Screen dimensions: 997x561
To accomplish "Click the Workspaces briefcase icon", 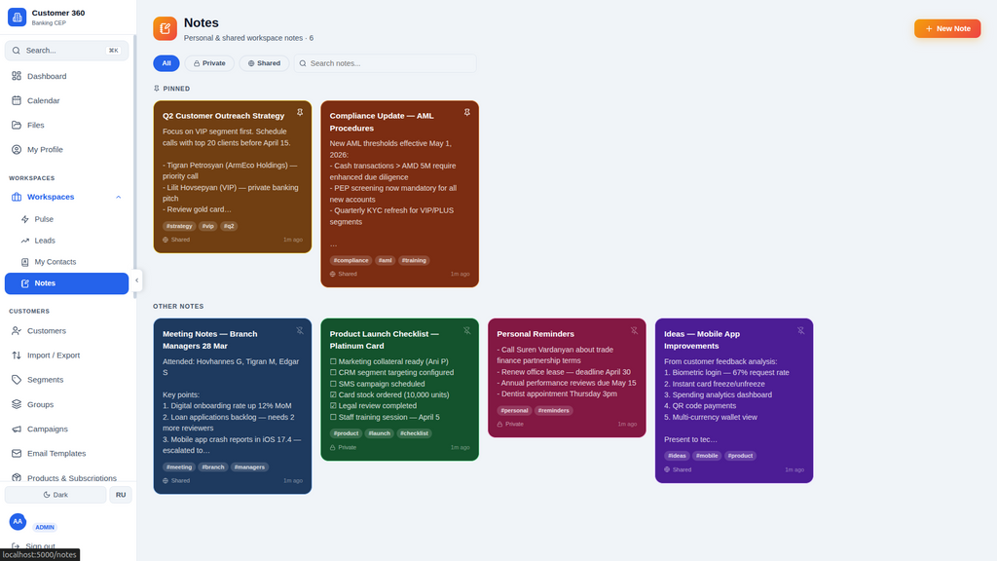I will (17, 197).
